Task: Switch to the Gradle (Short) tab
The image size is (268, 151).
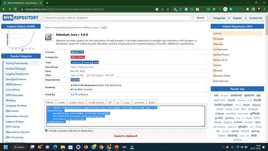Action: coord(77,102)
